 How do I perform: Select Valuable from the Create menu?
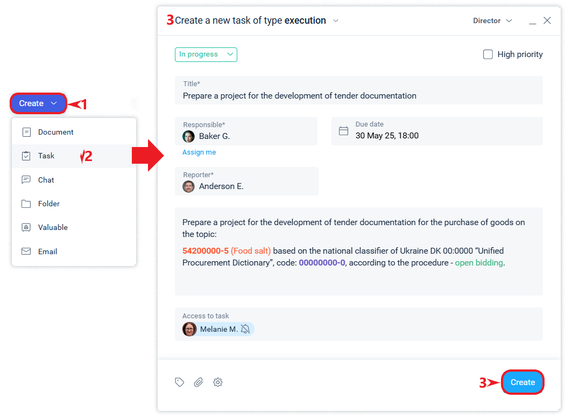[x=53, y=227]
